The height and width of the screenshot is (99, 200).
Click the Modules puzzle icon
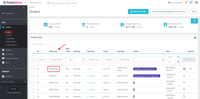pos(3,76)
